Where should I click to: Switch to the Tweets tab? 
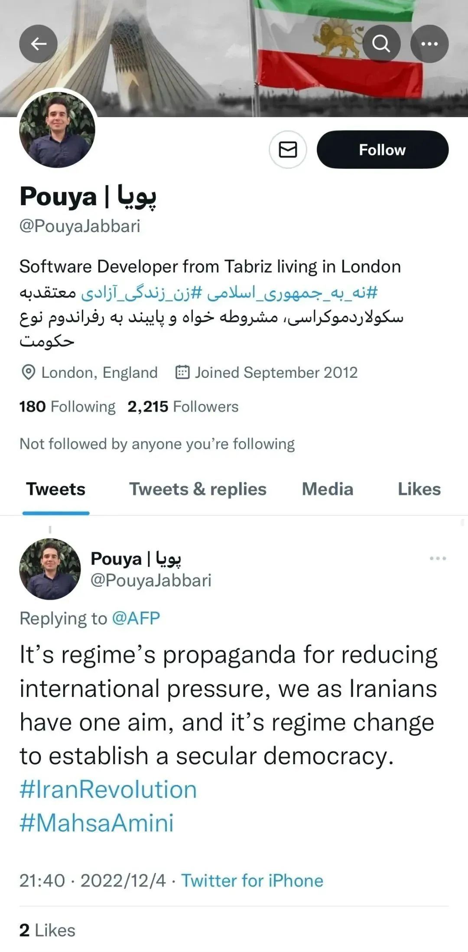[x=56, y=489]
